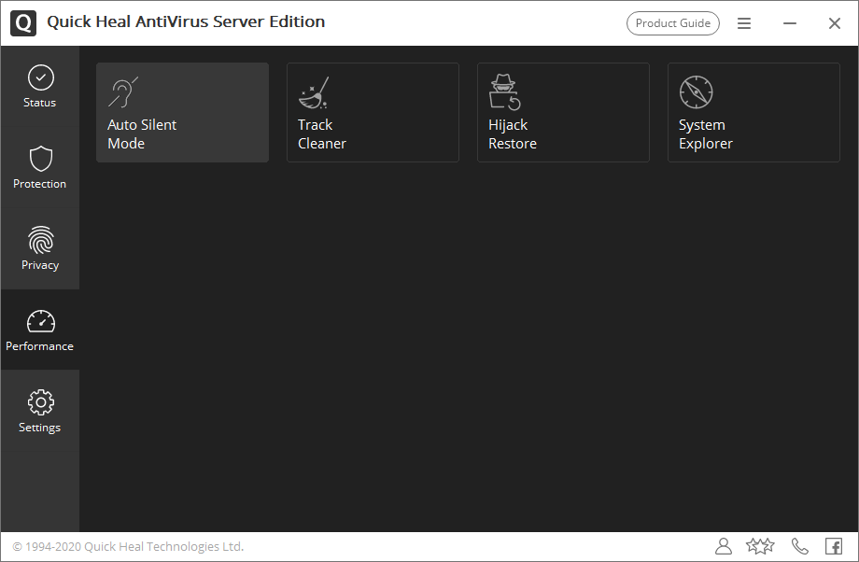This screenshot has width=859, height=562.
Task: Launch the Track Cleaner tile
Action: [x=373, y=112]
